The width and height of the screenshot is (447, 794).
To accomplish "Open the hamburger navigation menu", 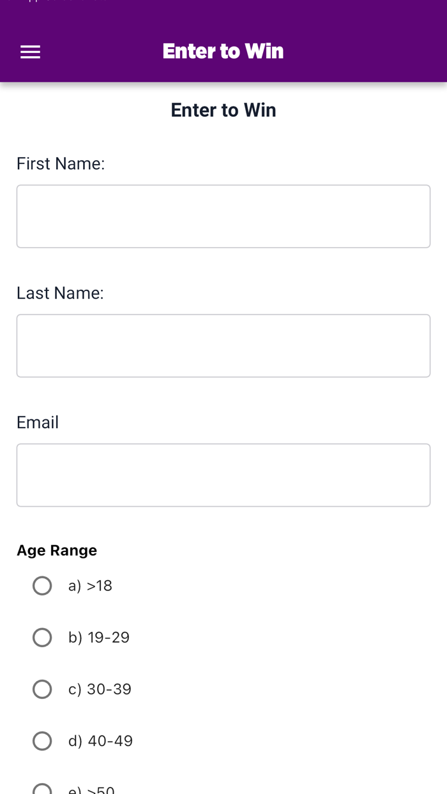I will point(30,52).
